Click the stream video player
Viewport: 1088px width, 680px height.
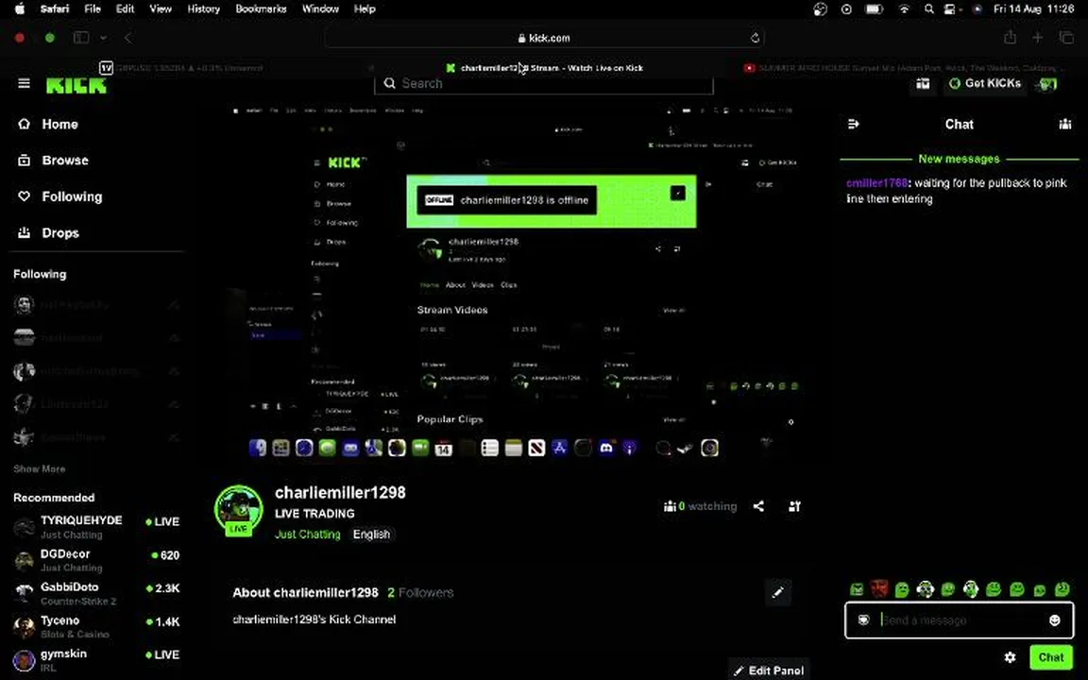coord(514,284)
